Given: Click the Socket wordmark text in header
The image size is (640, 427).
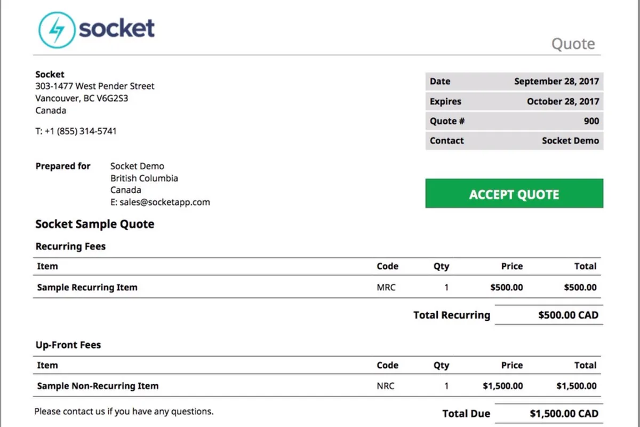Looking at the screenshot, I should 117,28.
